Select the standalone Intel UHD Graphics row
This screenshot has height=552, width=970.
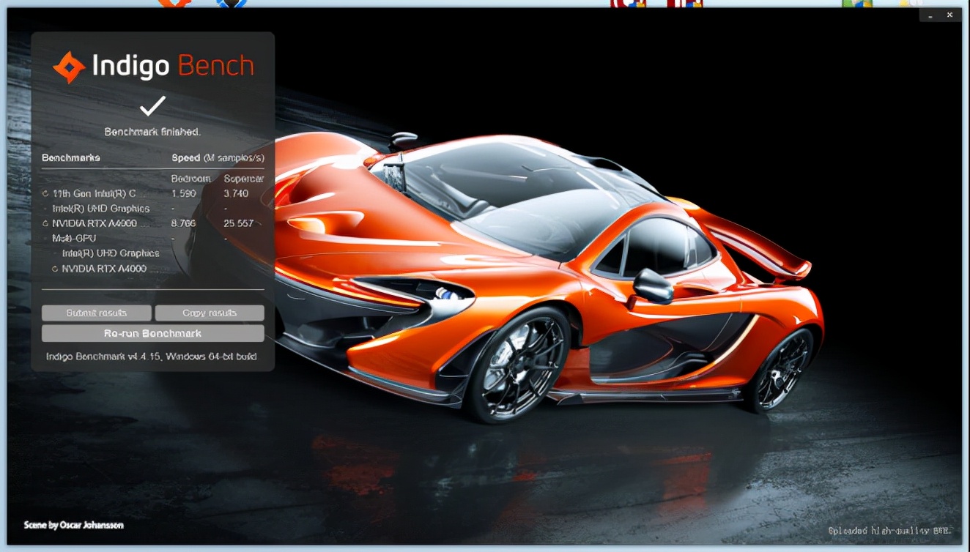click(100, 209)
